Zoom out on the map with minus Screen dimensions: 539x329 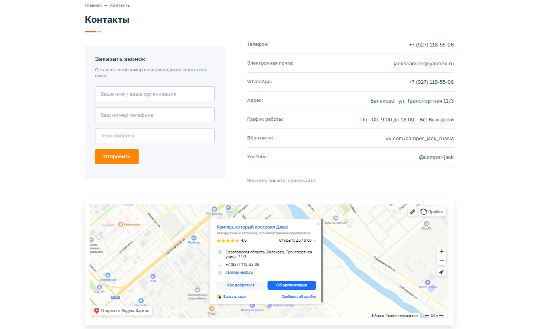click(x=441, y=261)
